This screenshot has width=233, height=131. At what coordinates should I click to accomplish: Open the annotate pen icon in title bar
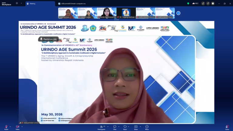[203, 3]
